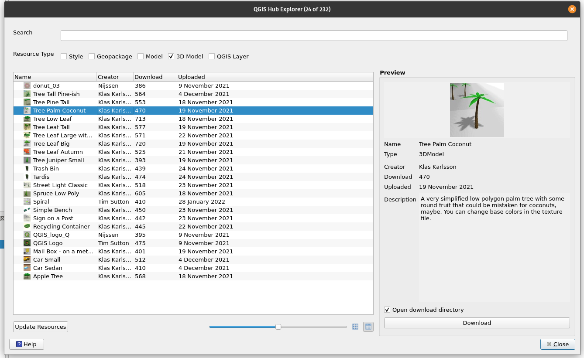Enable the QGIS Layer resource filter
Image resolution: width=584 pixels, height=358 pixels.
click(x=212, y=56)
